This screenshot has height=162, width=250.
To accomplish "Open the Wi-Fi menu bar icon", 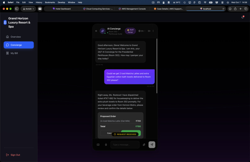I will (205, 2).
